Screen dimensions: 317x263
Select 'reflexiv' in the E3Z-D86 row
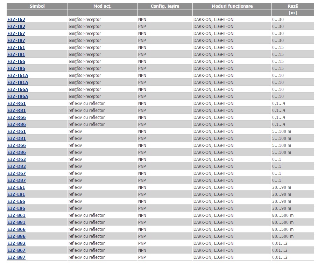coord(75,152)
